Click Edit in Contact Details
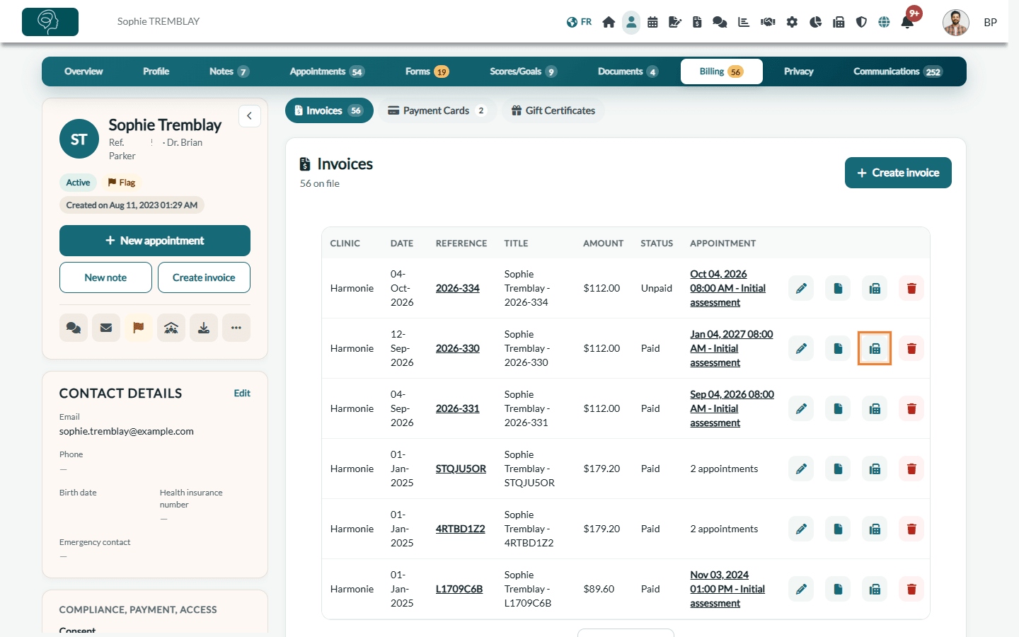Viewport: 1019px width, 637px height. 242,394
